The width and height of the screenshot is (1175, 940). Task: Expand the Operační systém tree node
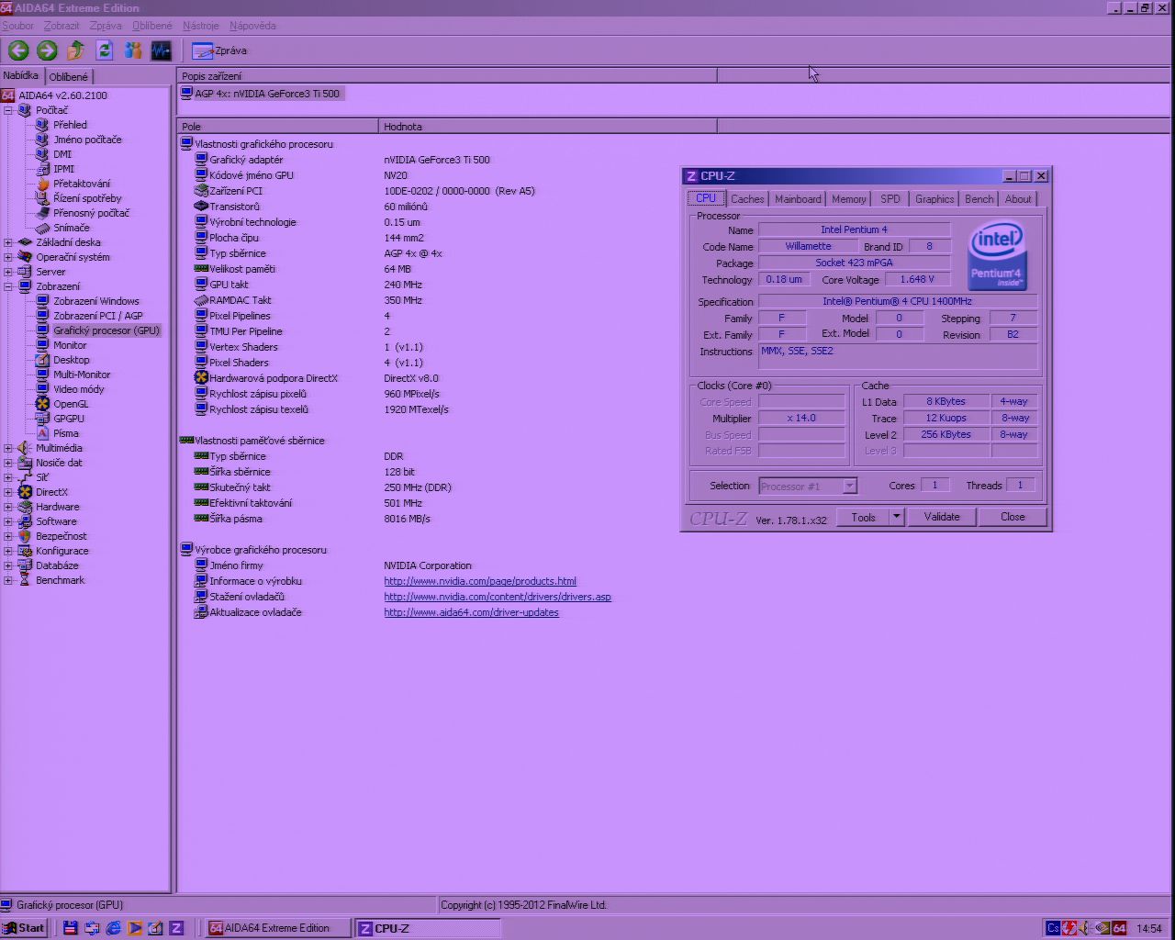(8, 257)
